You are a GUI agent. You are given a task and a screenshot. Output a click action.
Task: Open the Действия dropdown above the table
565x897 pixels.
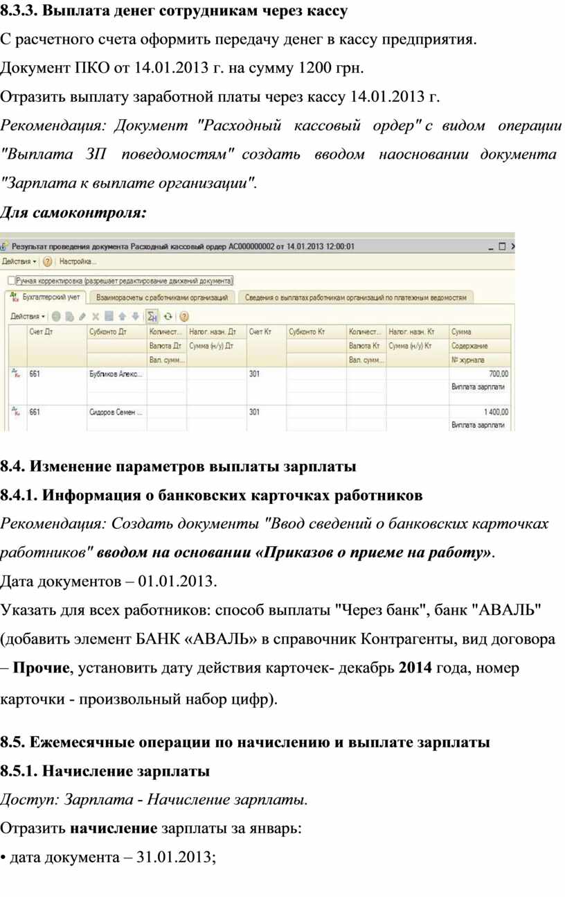[28, 316]
